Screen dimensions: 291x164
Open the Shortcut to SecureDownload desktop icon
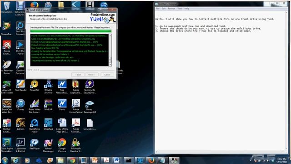pos(90,87)
